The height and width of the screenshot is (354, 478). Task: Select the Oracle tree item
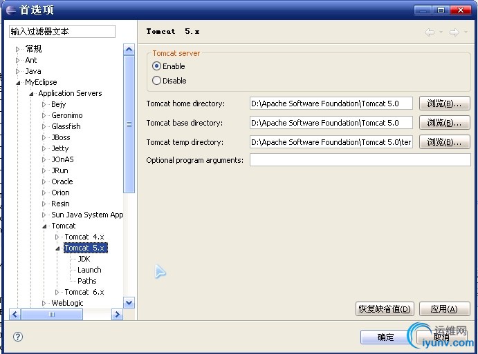tap(62, 181)
